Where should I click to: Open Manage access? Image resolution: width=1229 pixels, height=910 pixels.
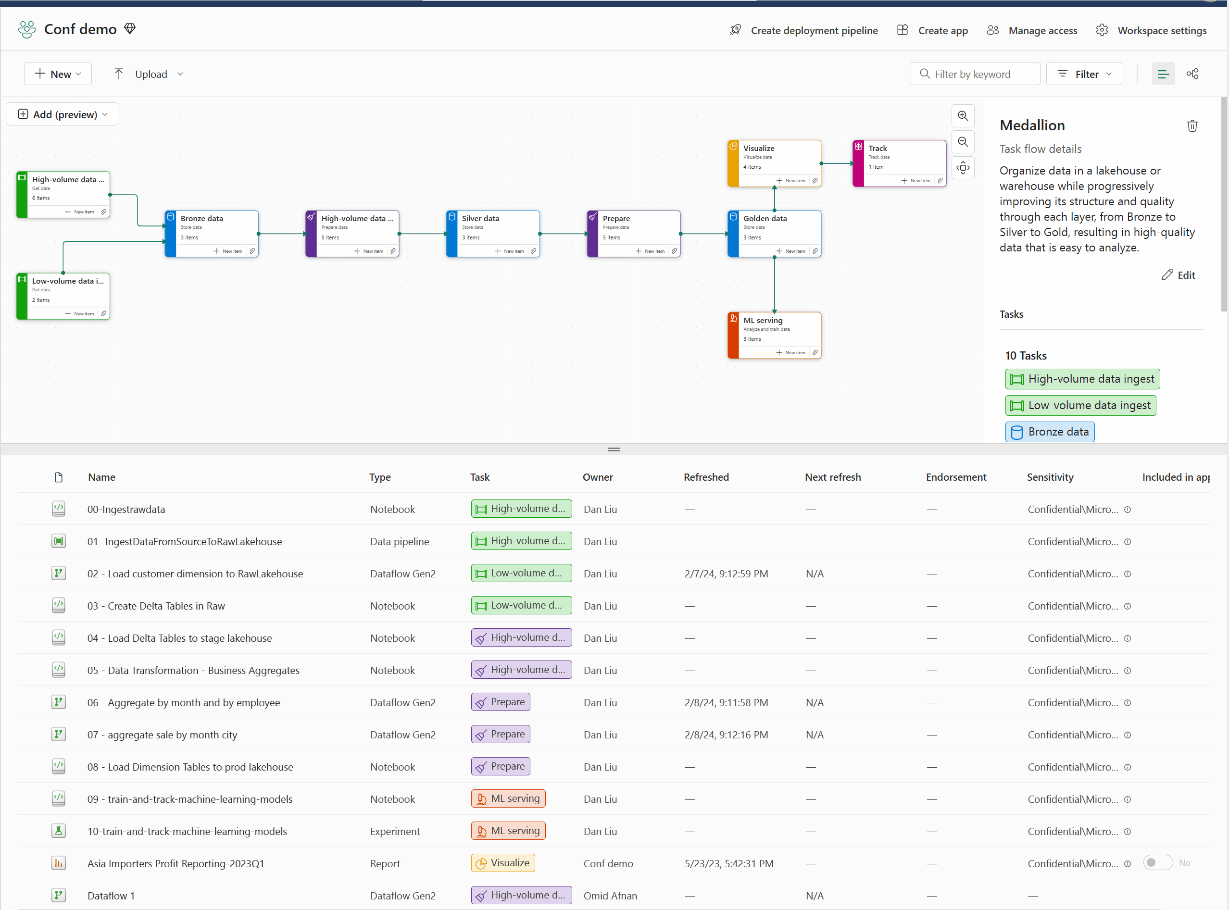[1032, 30]
